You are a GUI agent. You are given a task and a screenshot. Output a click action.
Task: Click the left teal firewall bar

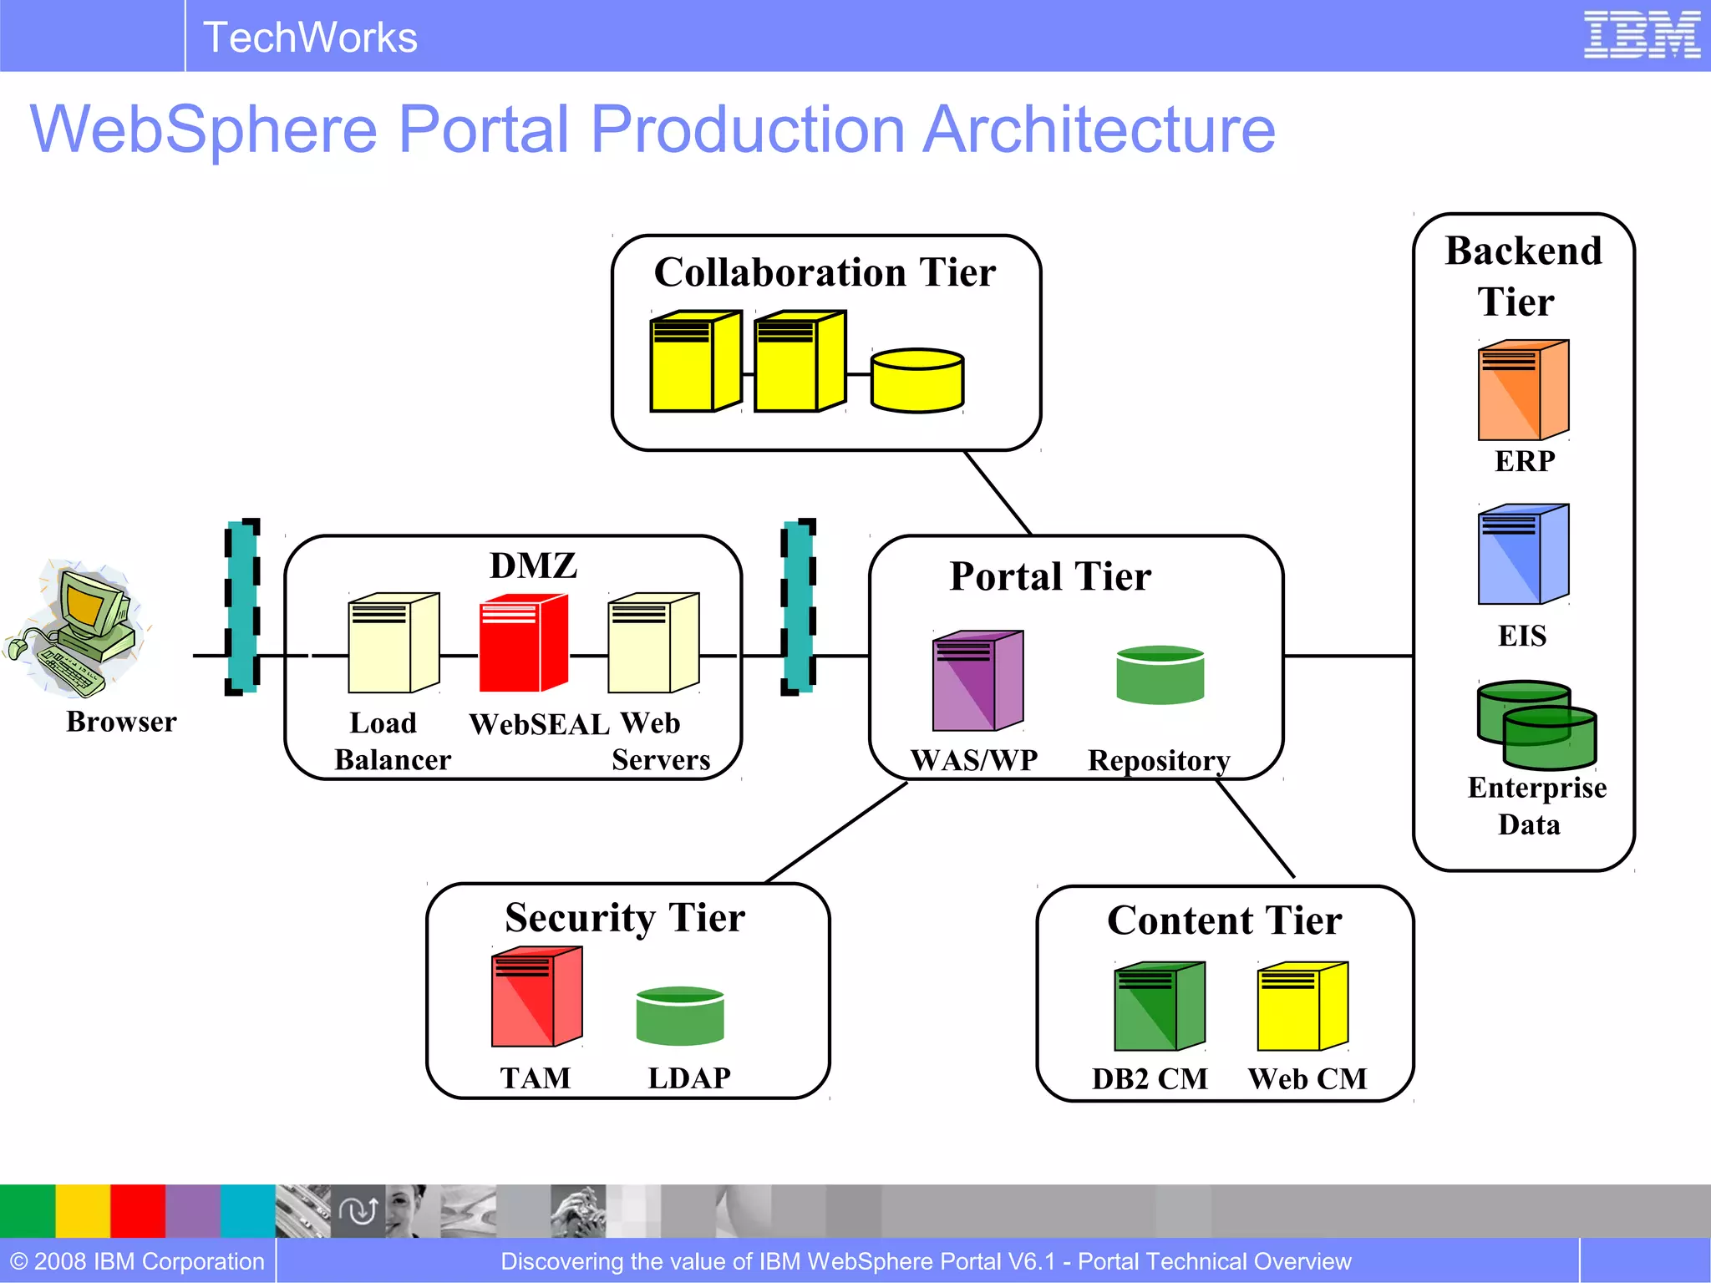[242, 606]
